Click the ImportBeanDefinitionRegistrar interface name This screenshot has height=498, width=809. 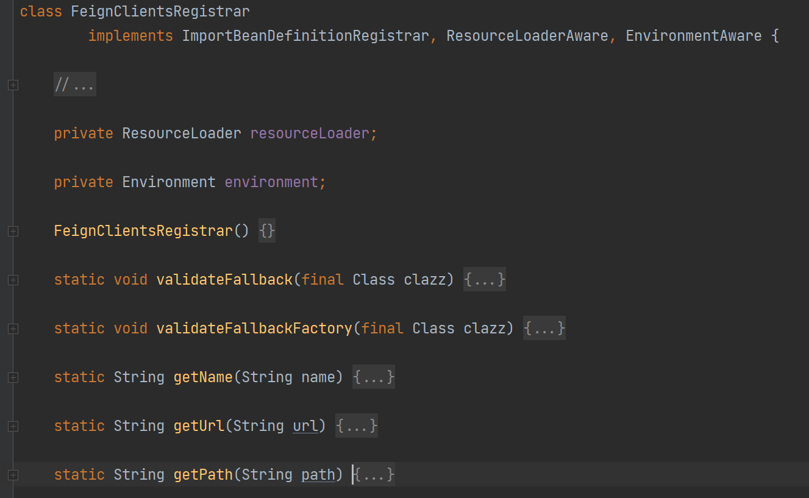[x=305, y=36]
